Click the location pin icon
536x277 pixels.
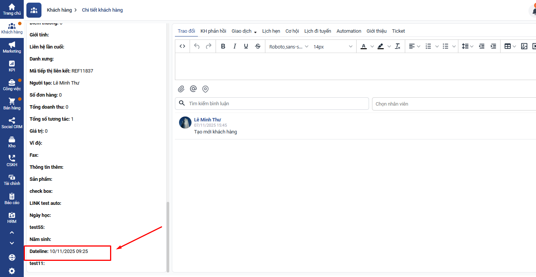205,89
